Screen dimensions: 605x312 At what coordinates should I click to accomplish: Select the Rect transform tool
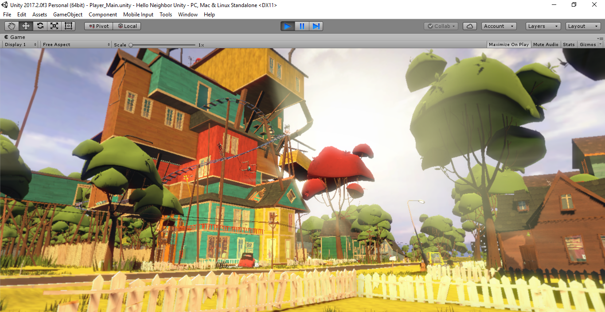(x=68, y=26)
